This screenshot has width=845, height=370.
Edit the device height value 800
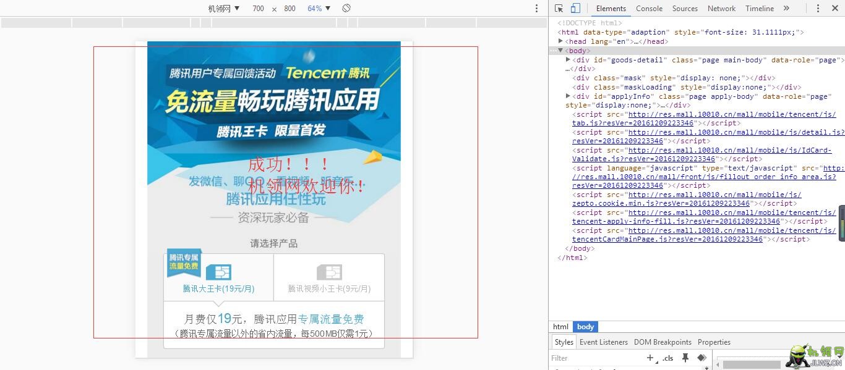(290, 9)
